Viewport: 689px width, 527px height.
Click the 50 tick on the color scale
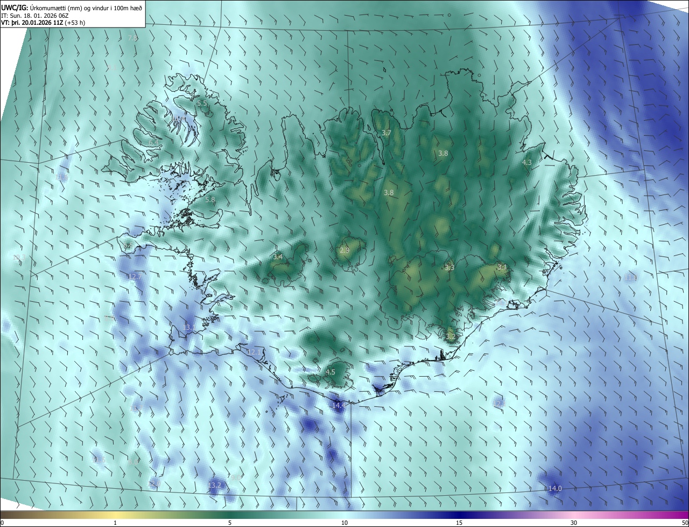click(685, 523)
